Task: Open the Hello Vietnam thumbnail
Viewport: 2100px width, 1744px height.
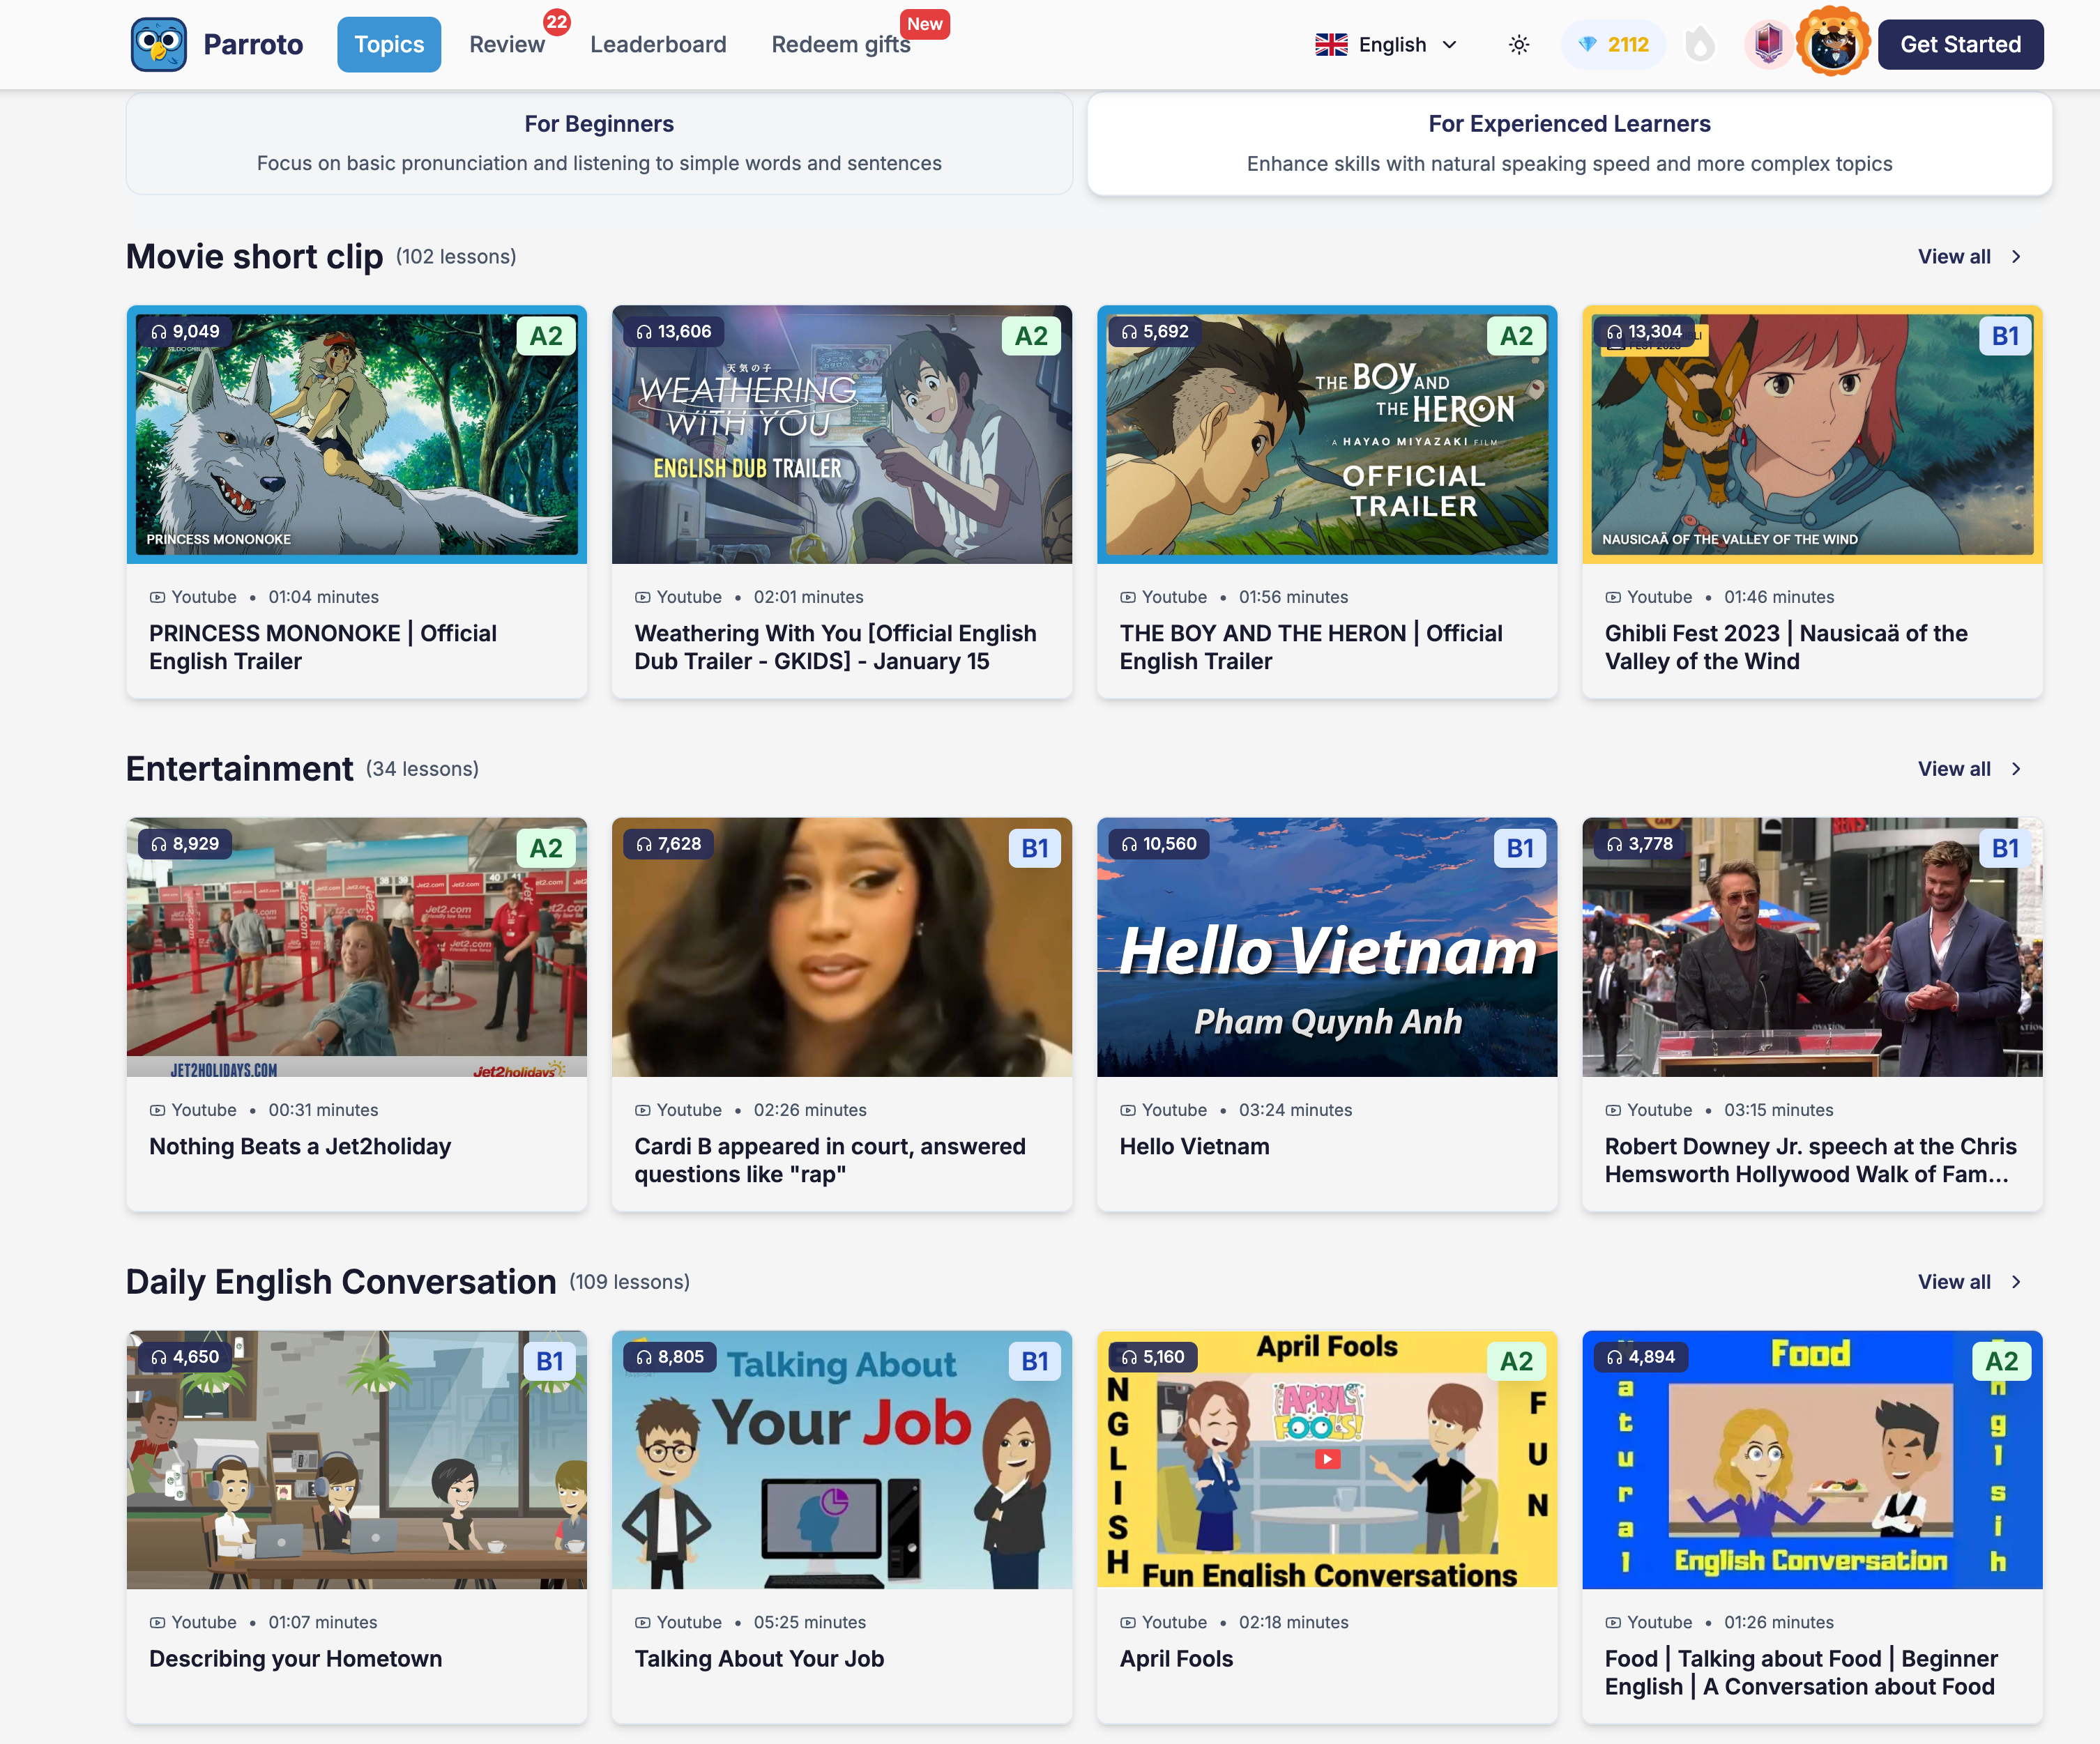Action: 1327,947
